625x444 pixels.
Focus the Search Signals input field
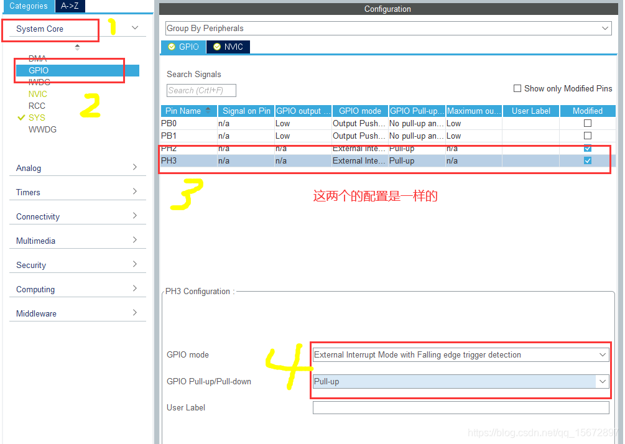[201, 90]
